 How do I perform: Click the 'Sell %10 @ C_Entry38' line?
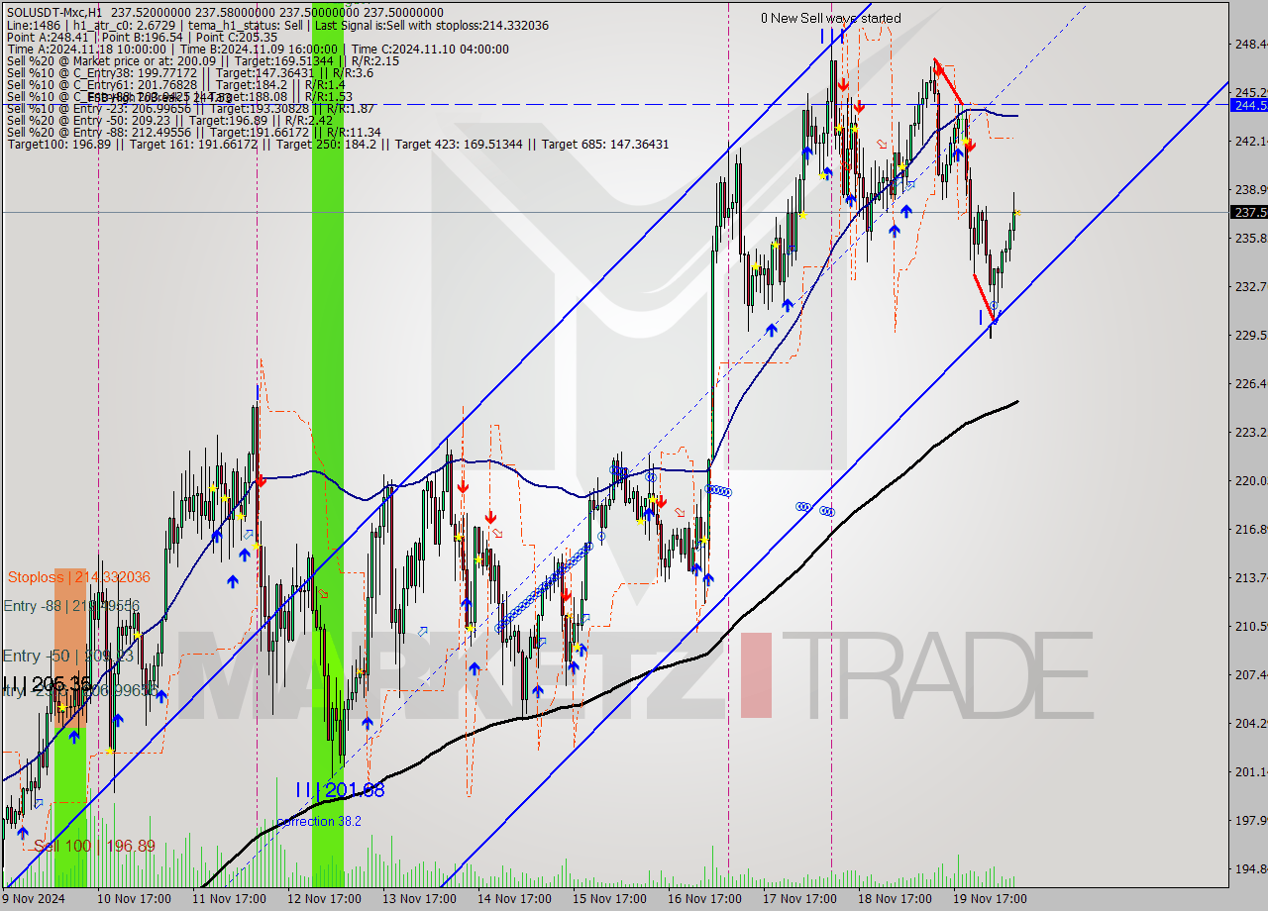pyautogui.click(x=189, y=72)
